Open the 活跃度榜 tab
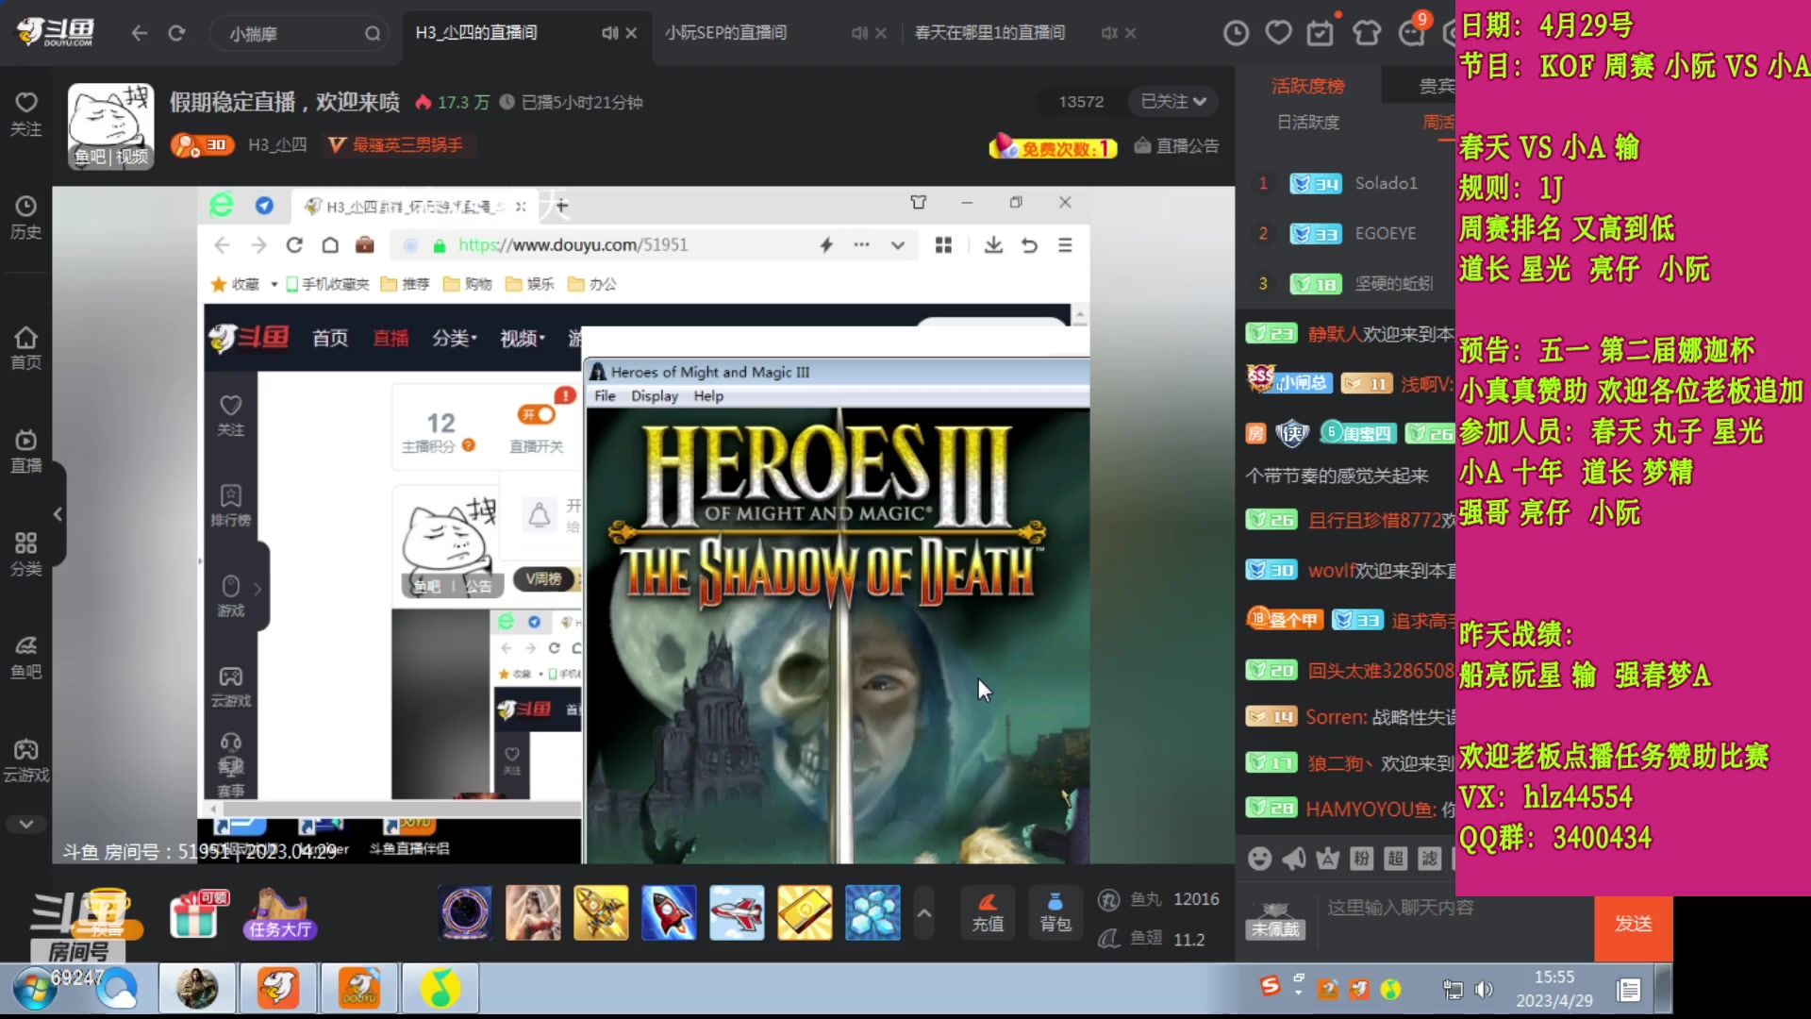Screen dimensions: 1811x1019 tap(1308, 86)
